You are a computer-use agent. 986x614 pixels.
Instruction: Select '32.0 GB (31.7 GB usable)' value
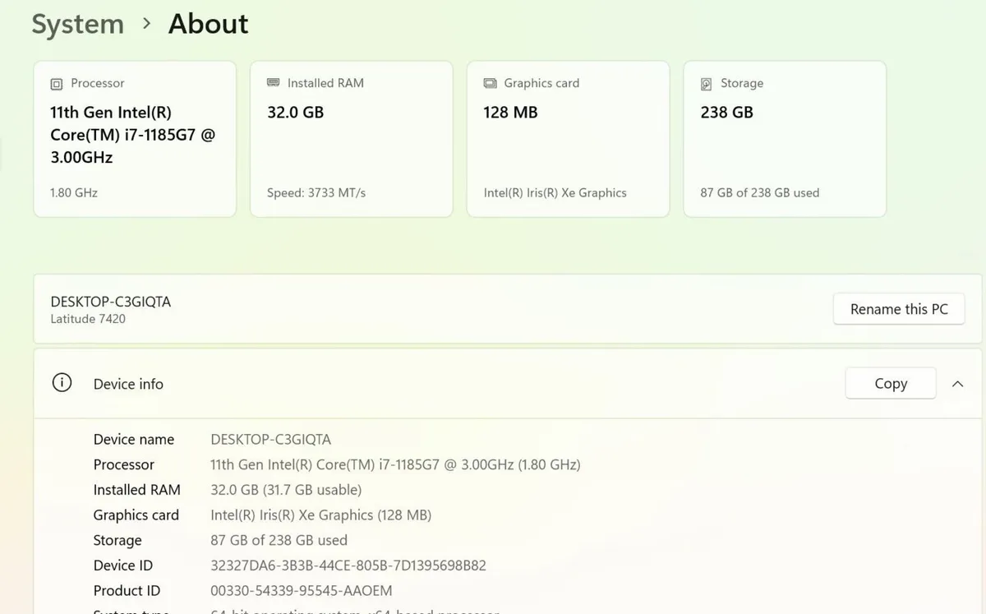point(286,490)
